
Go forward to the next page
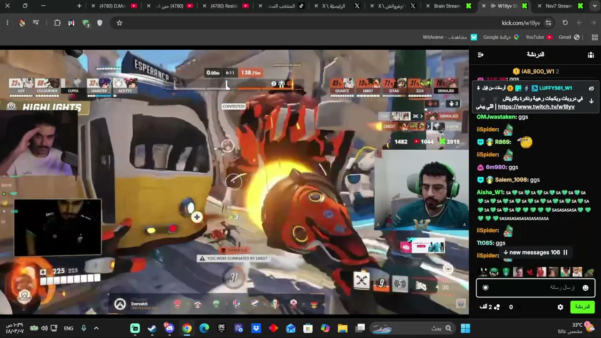coord(579,23)
